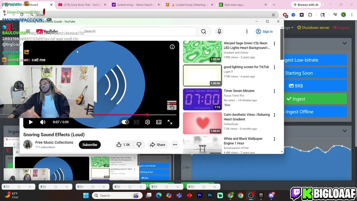The width and height of the screenshot is (357, 201).
Task: Click the green Ingest button
Action: [x=315, y=99]
